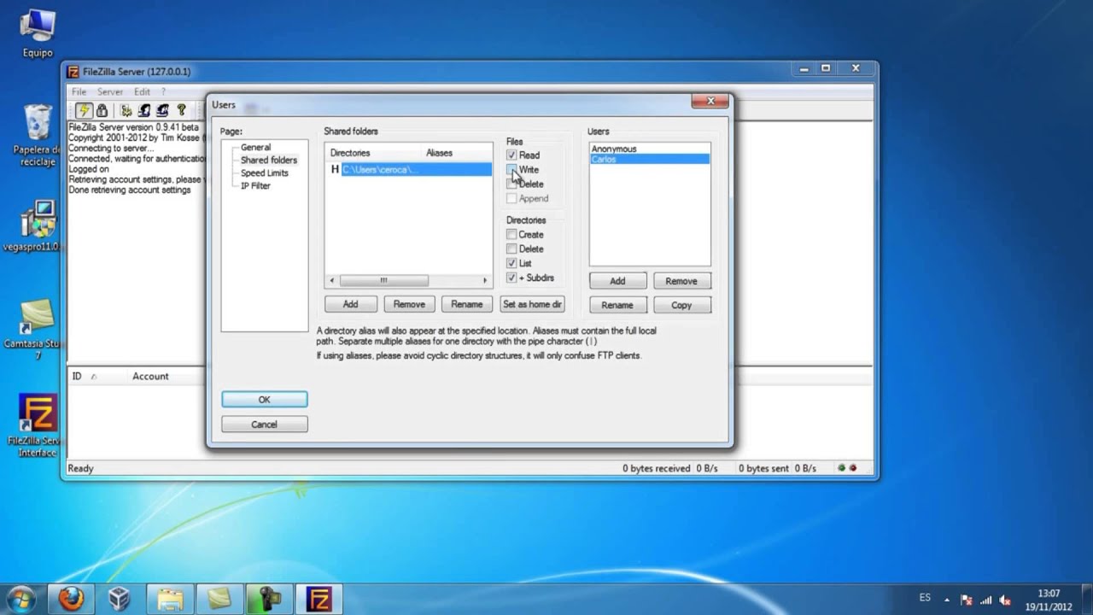The height and width of the screenshot is (615, 1093).
Task: Click the padlock lock-server toolbar icon
Action: click(102, 110)
